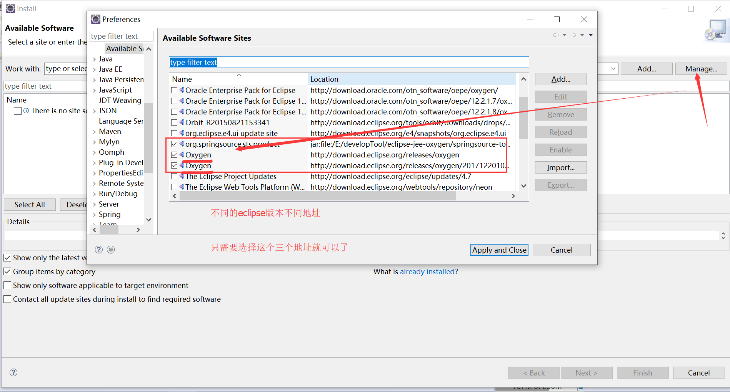Select Maven in the preferences tree
This screenshot has width=730, height=392.
coord(110,131)
